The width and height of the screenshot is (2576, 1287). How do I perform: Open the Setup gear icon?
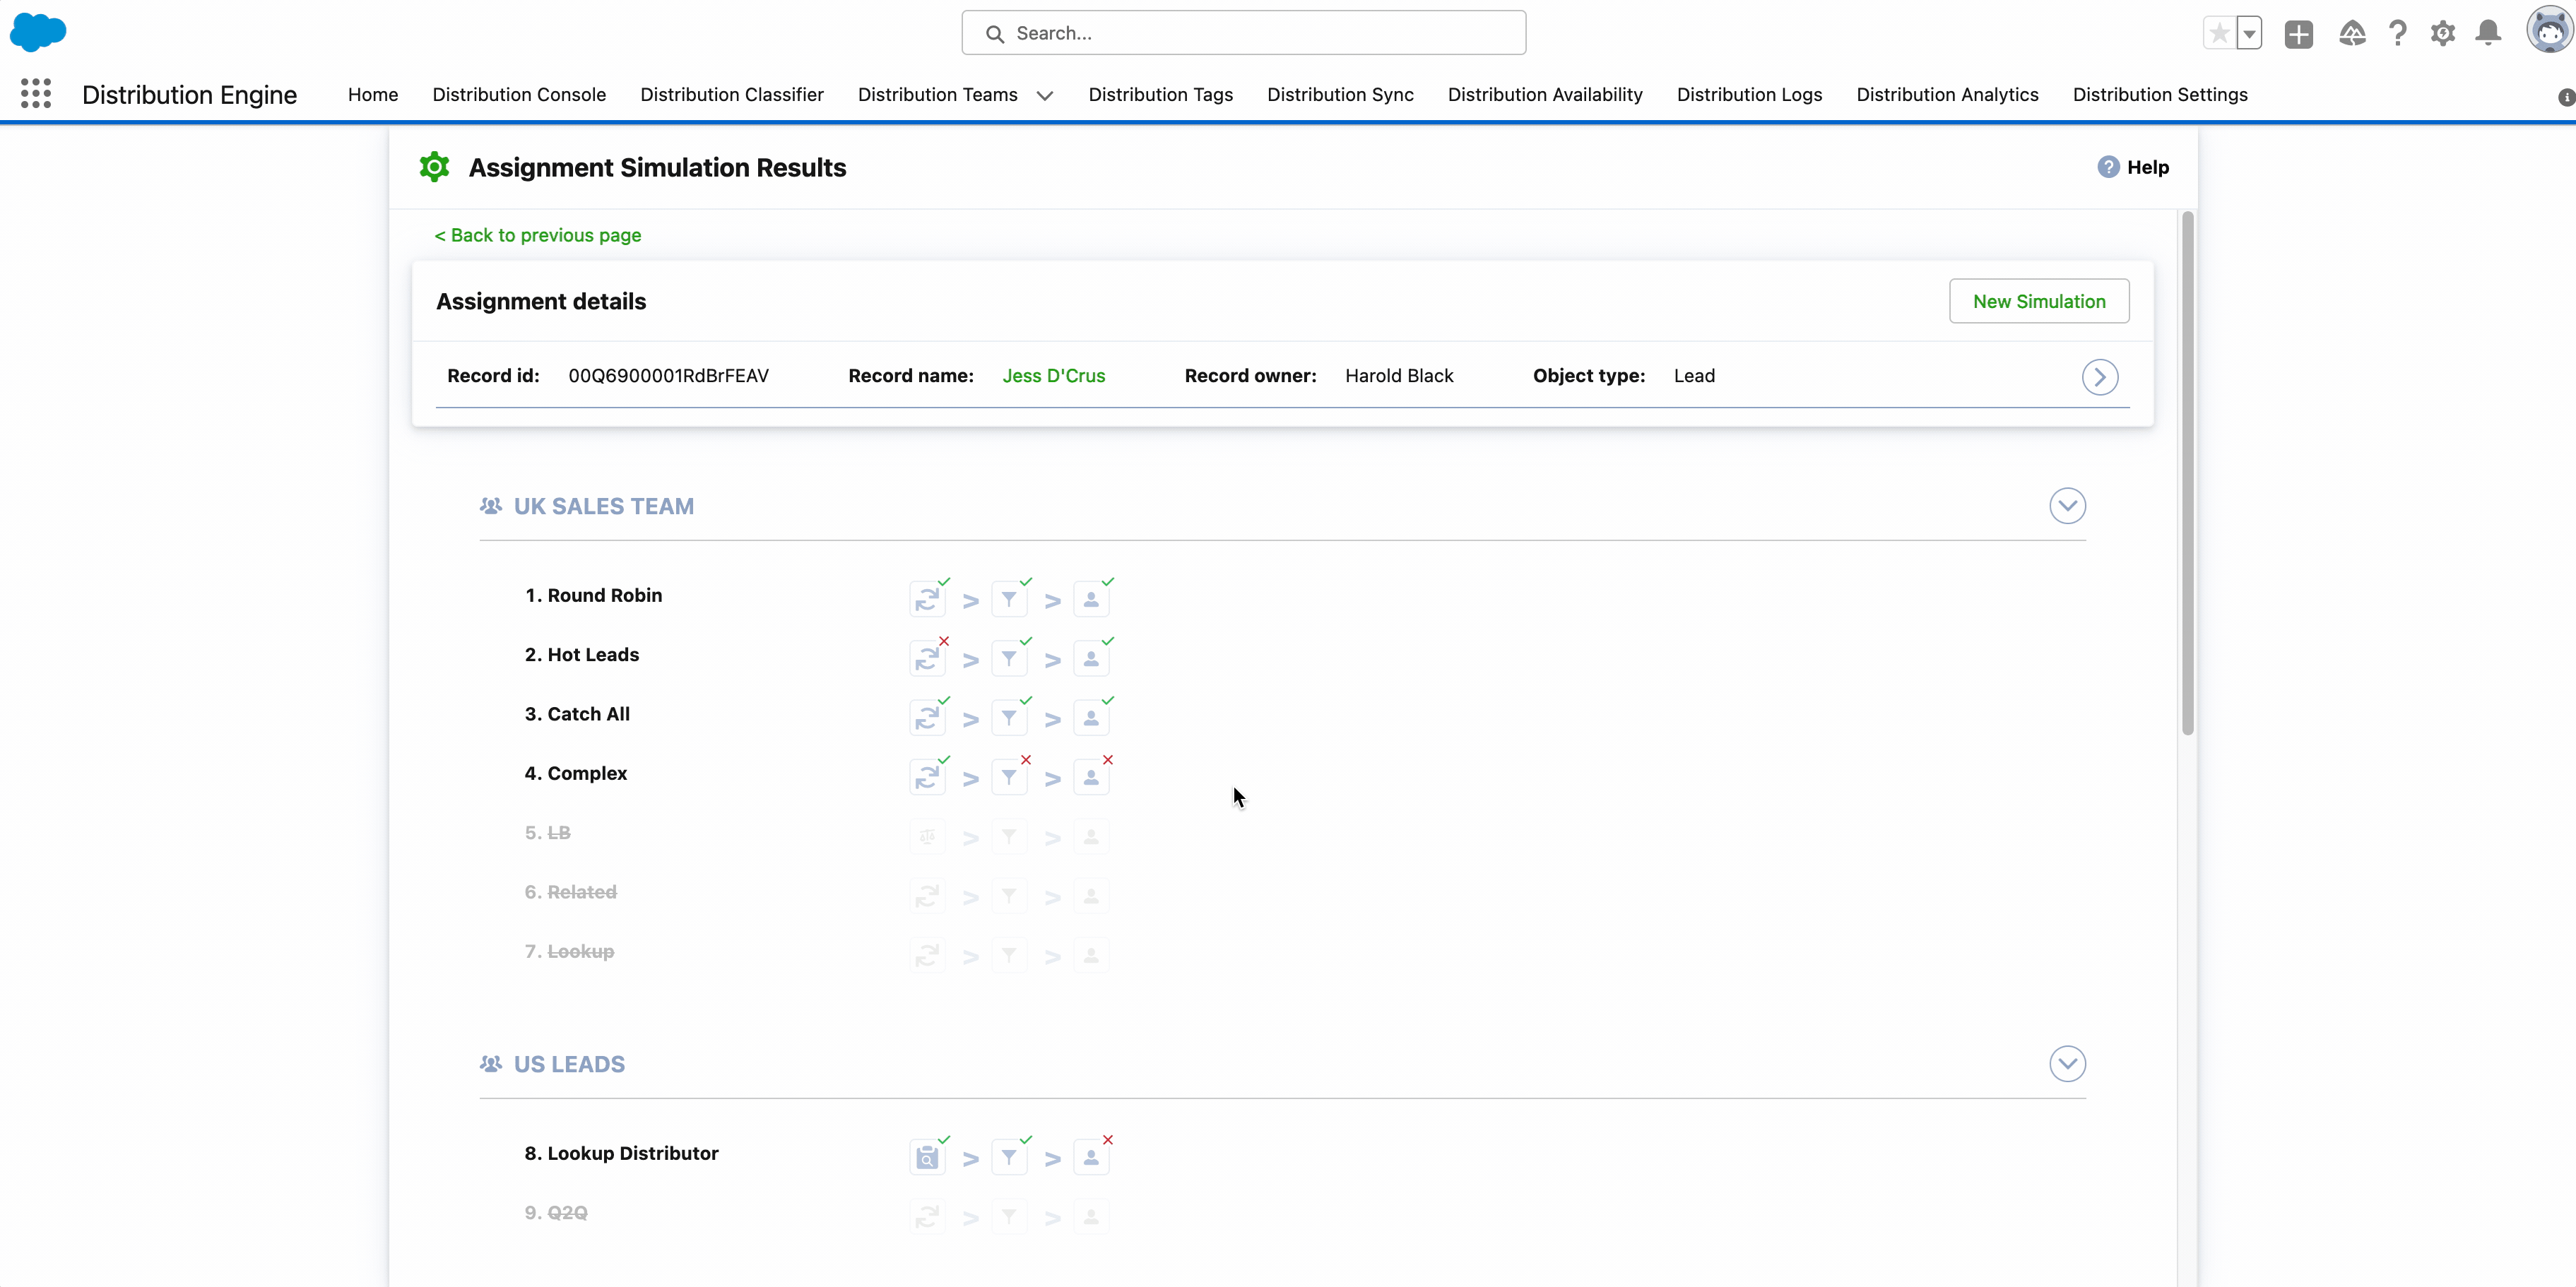pos(2443,34)
